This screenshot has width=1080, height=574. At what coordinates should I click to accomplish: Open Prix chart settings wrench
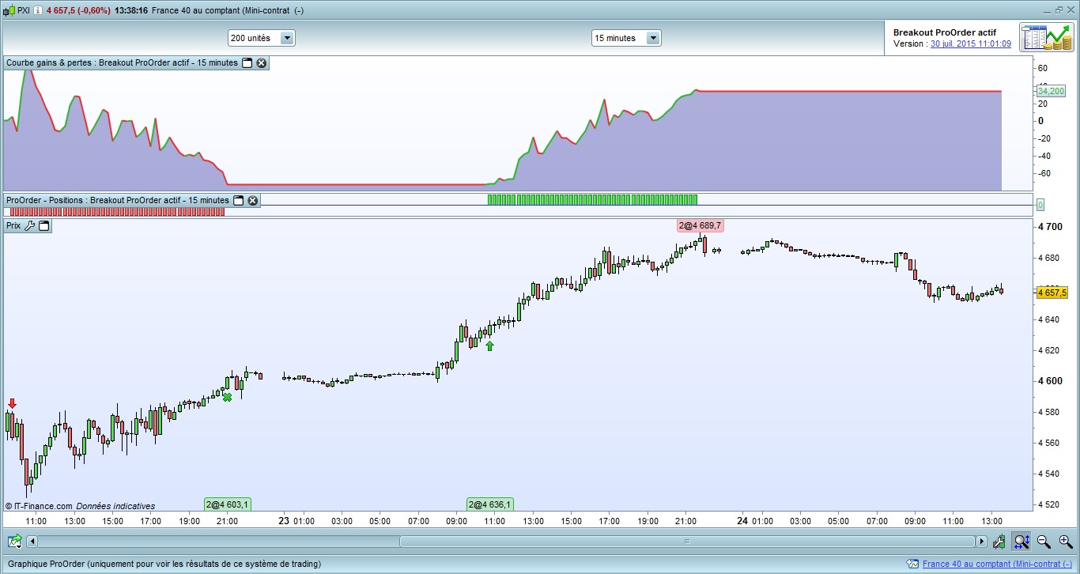(30, 225)
